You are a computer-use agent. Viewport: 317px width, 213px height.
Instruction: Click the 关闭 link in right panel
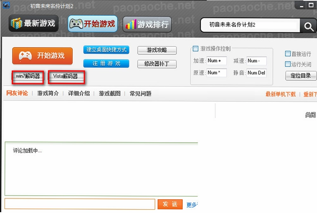pyautogui.click(x=310, y=115)
